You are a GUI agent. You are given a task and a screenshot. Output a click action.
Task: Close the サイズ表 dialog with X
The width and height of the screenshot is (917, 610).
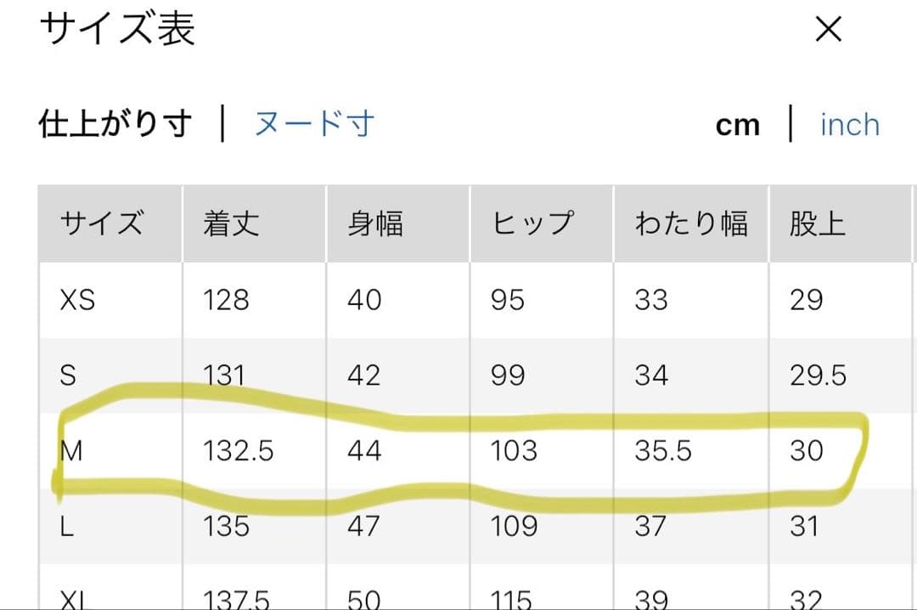coord(828,30)
